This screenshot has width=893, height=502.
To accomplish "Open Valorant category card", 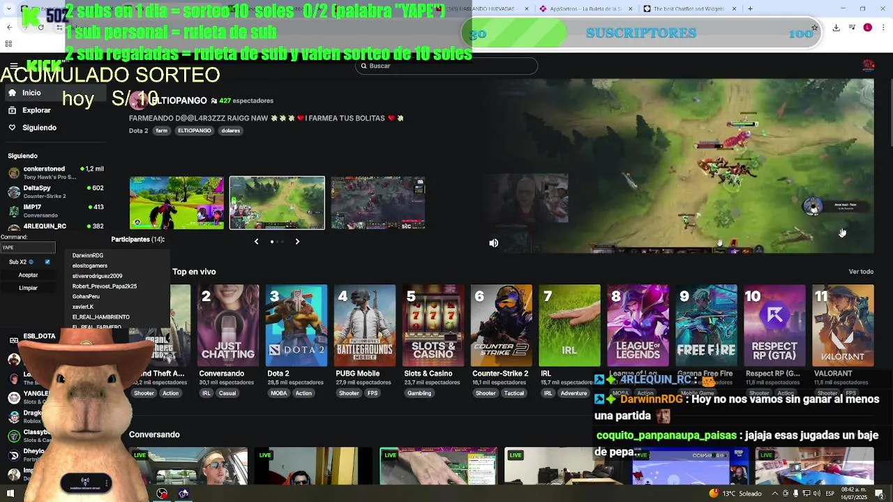I will tap(843, 326).
